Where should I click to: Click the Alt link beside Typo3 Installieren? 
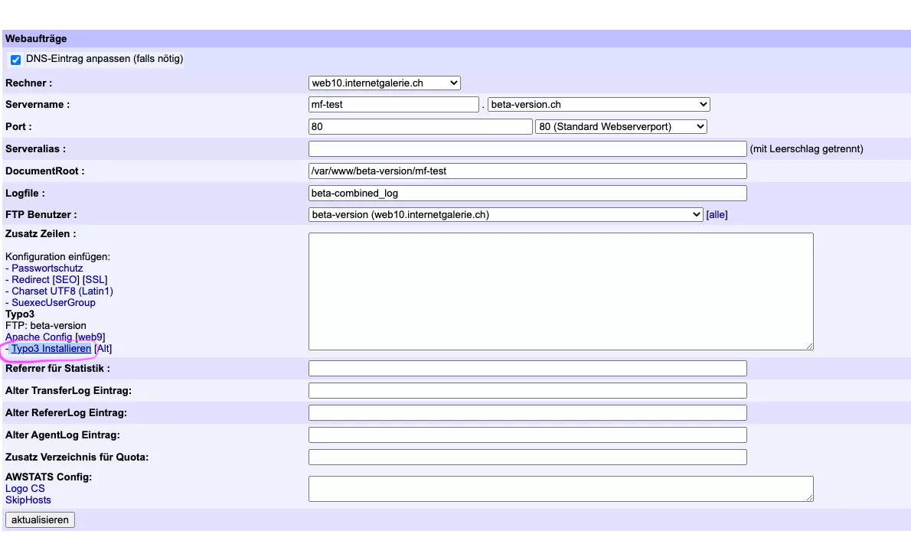click(x=103, y=349)
